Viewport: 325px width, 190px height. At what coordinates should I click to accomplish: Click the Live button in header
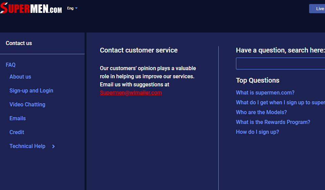click(x=318, y=9)
